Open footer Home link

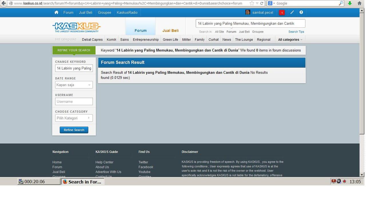point(57,162)
